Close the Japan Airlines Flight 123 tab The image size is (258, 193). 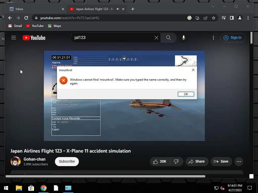[123, 9]
